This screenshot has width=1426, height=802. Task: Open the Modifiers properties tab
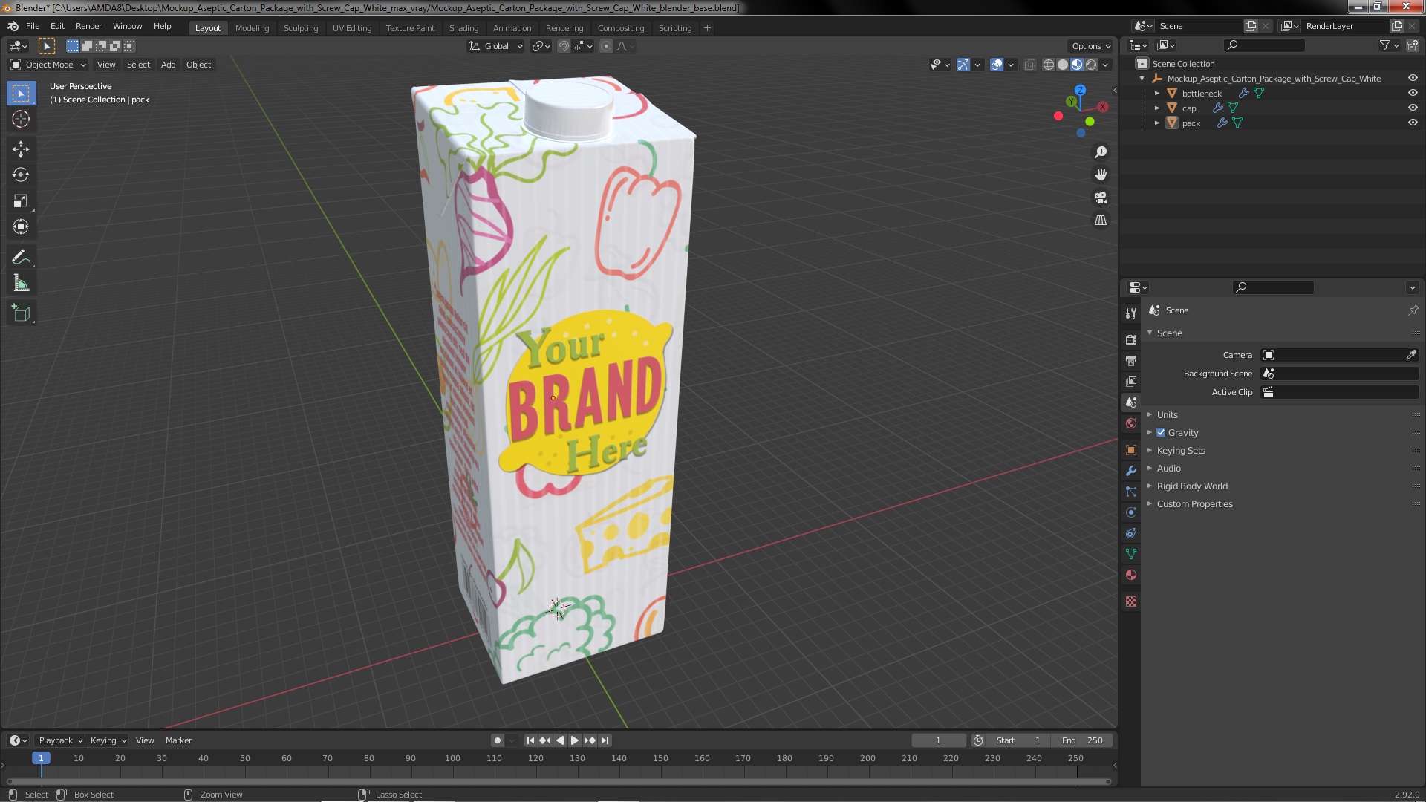[x=1130, y=471]
